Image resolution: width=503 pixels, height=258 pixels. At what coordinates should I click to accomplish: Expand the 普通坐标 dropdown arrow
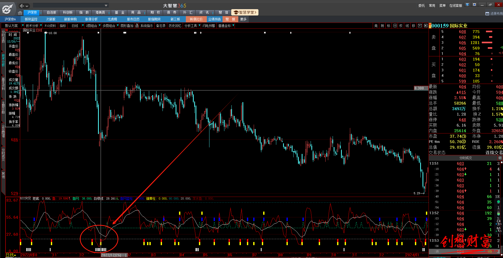(x=233, y=26)
